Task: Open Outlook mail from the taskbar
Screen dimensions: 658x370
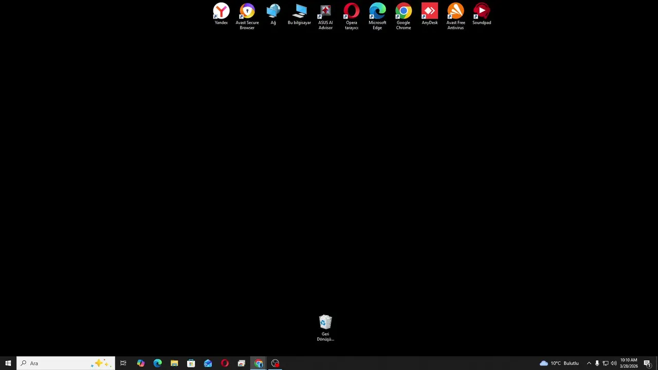Action: click(x=208, y=363)
